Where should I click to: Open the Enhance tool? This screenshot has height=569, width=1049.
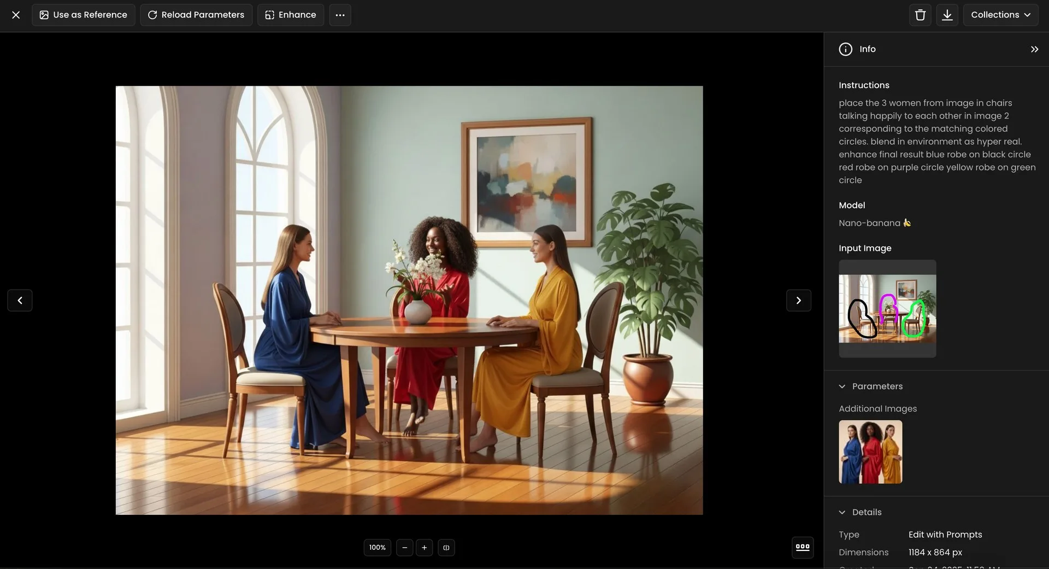coord(269,15)
